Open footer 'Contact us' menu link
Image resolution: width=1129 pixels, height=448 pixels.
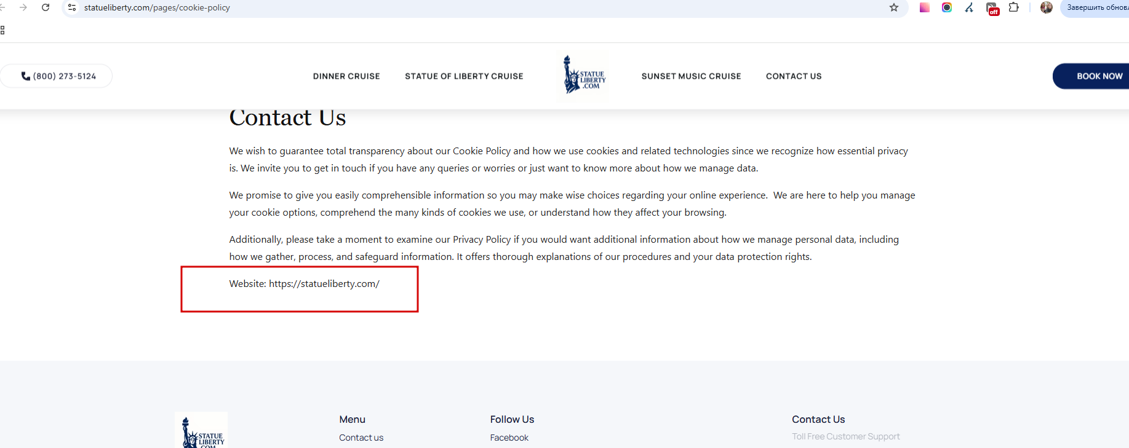[361, 438]
